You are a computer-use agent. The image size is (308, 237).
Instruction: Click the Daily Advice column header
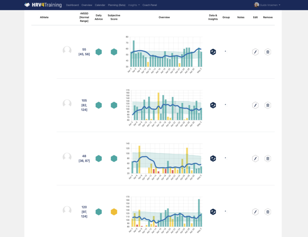click(x=99, y=17)
